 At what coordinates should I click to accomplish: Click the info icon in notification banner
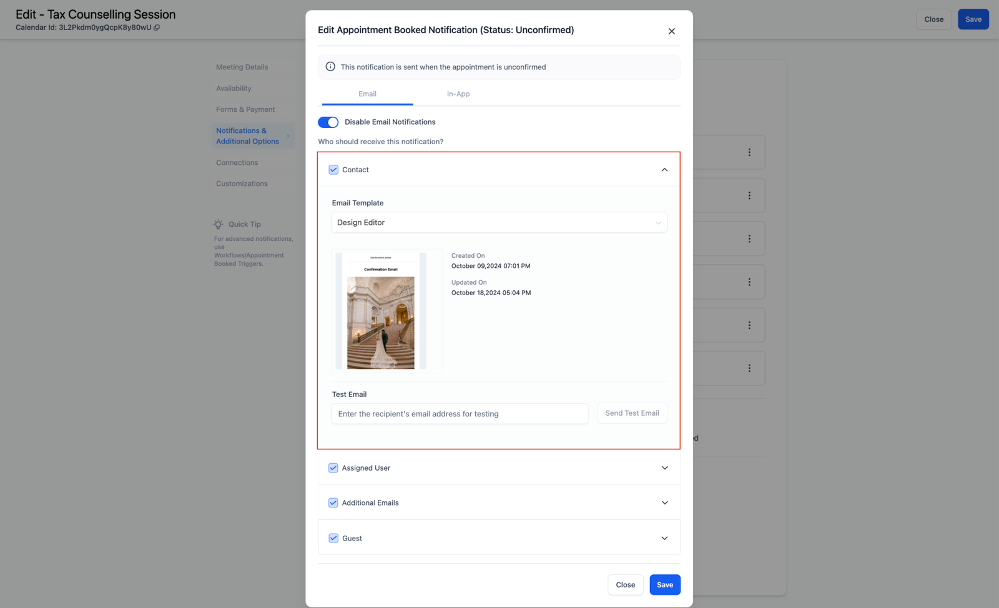pyautogui.click(x=330, y=67)
